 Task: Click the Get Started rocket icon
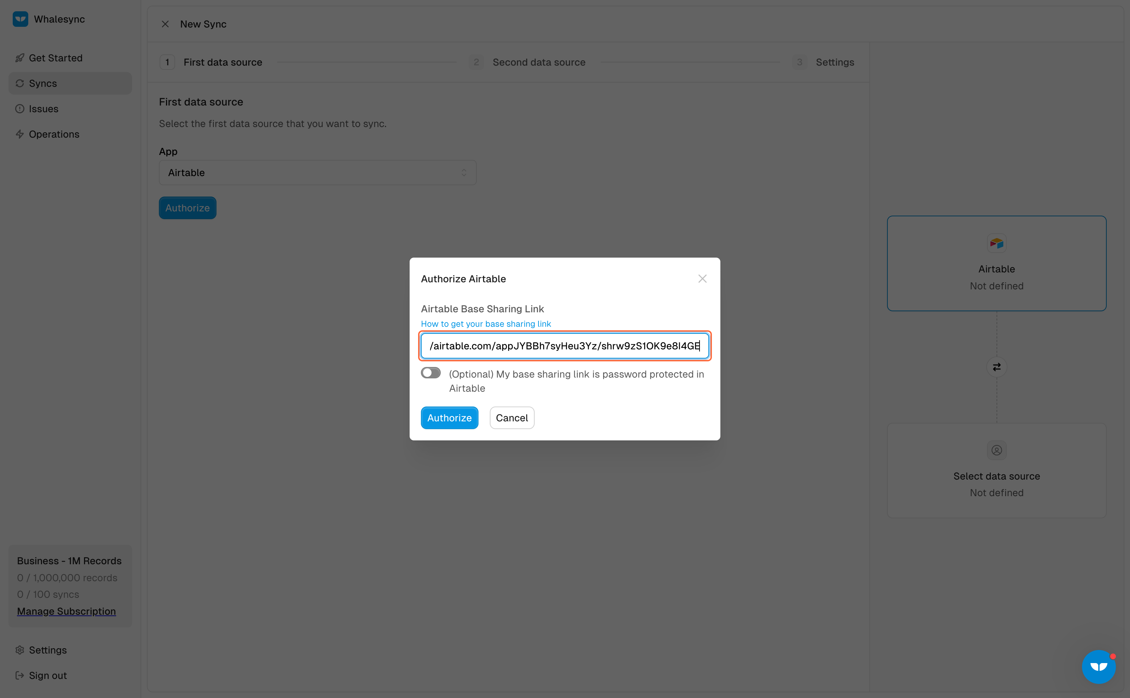click(x=19, y=58)
